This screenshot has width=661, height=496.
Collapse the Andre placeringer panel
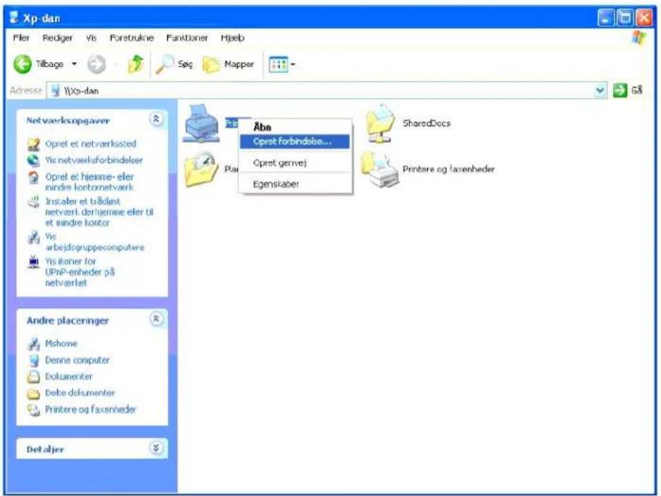coord(156,320)
